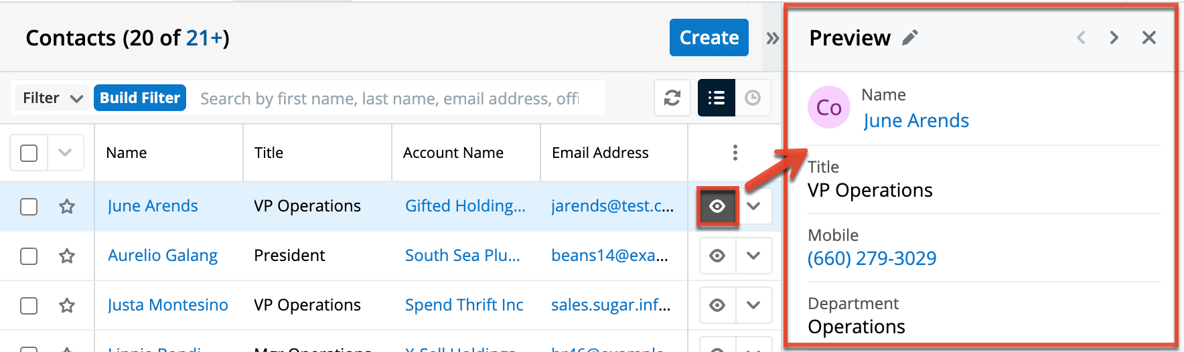
Task: Tick the Justa Montesino row checkbox
Action: tap(29, 305)
